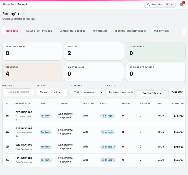The height and width of the screenshot is (175, 188).
Task: Go to the Volumes desconhecidos tab
Action: pyautogui.click(x=130, y=31)
